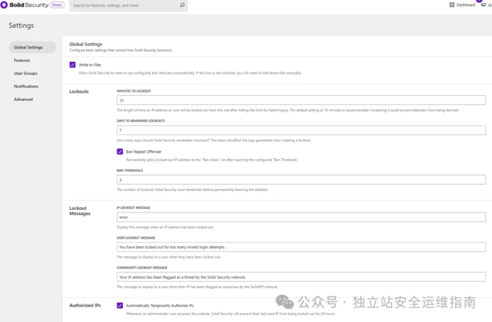Click the Minutes to Lockout field
492x322 pixels.
301,100
